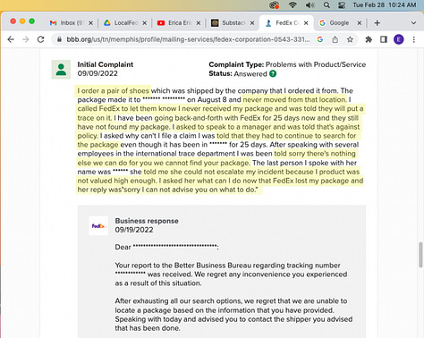Bookmark this page with the star icon
This screenshot has width=424, height=338.
350,39
